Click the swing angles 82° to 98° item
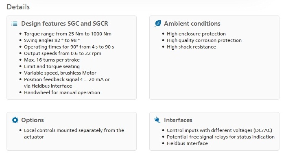 pyautogui.click(x=52, y=40)
